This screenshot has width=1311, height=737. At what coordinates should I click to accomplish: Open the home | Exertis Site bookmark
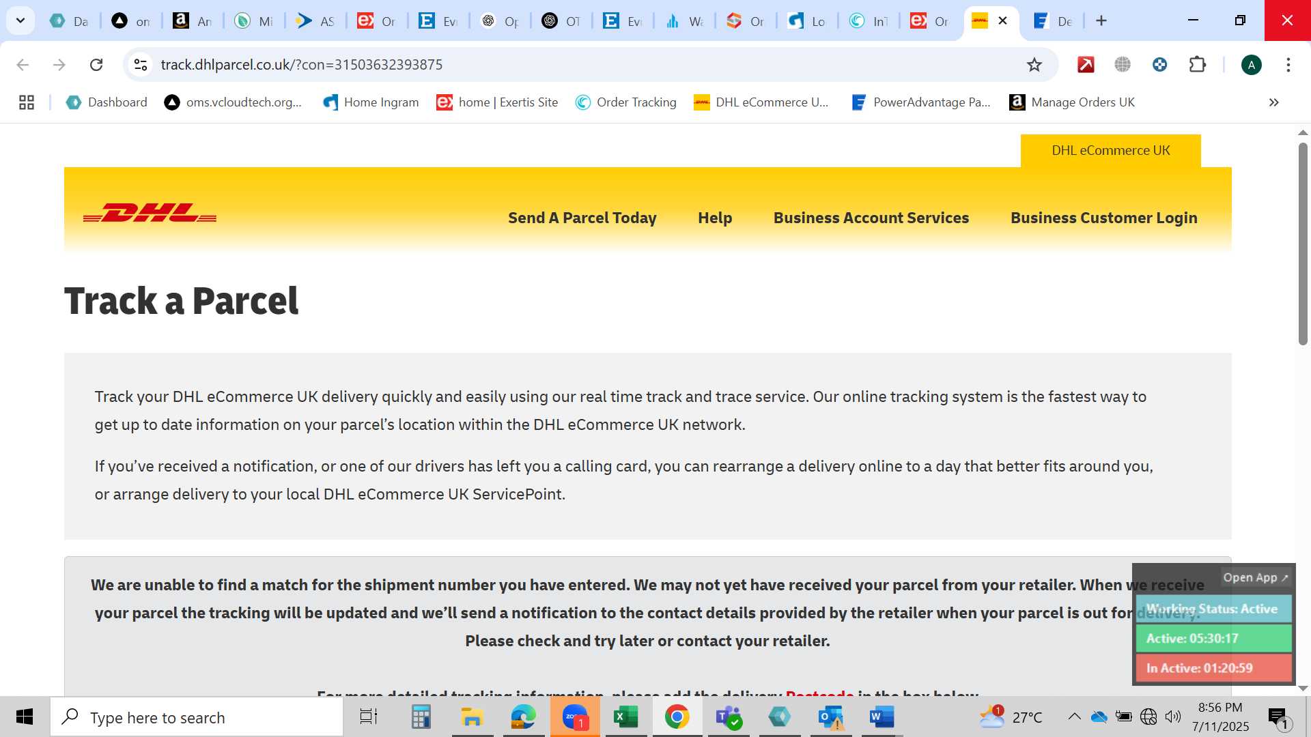497,102
